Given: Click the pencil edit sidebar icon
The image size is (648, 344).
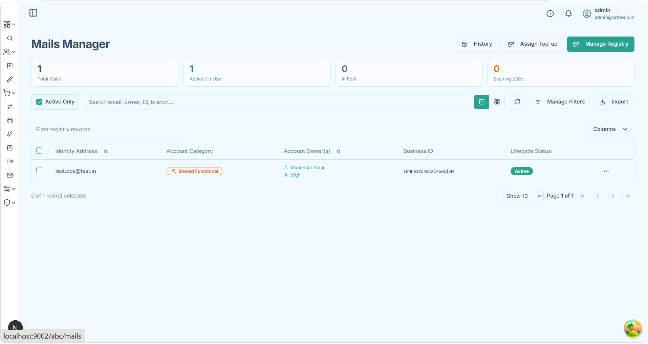Looking at the screenshot, I should tap(10, 79).
